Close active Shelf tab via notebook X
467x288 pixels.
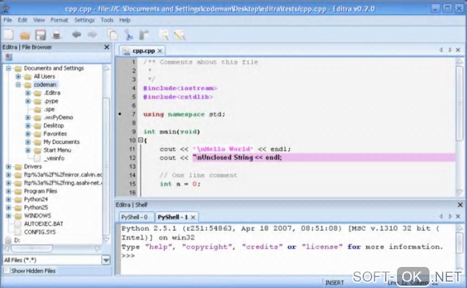458,216
